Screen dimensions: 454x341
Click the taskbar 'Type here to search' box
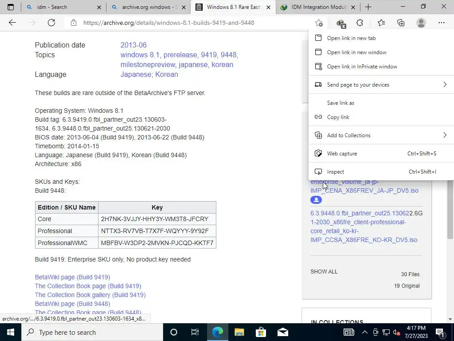click(x=92, y=332)
